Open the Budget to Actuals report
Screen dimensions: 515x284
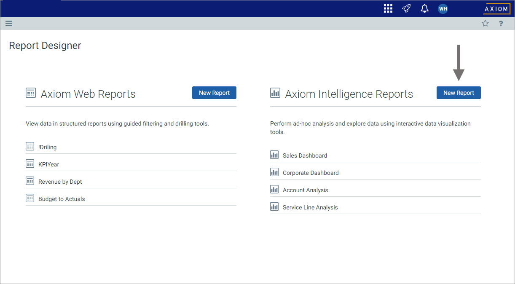pos(62,199)
